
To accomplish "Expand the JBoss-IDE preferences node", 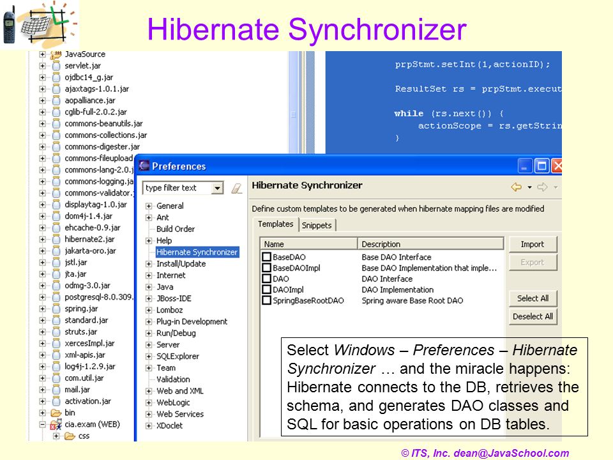I will 149,299.
